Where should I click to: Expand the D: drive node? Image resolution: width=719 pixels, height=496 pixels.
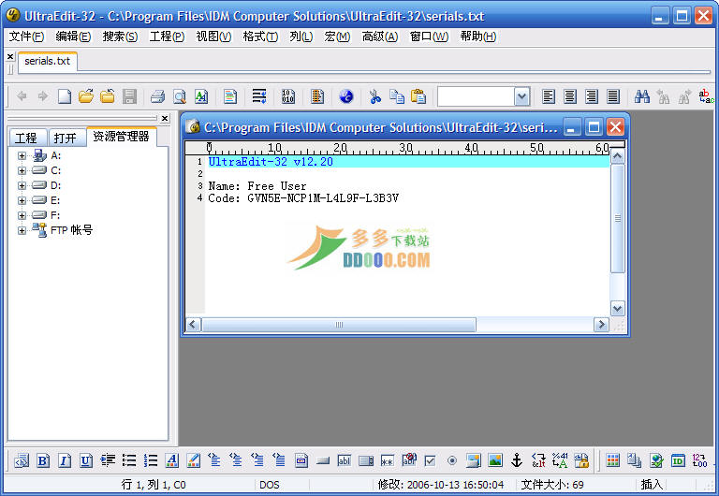click(22, 185)
